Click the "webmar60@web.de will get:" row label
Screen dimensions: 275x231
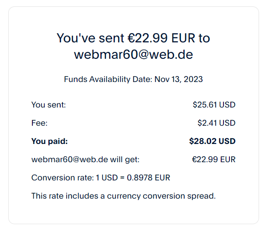(x=85, y=159)
